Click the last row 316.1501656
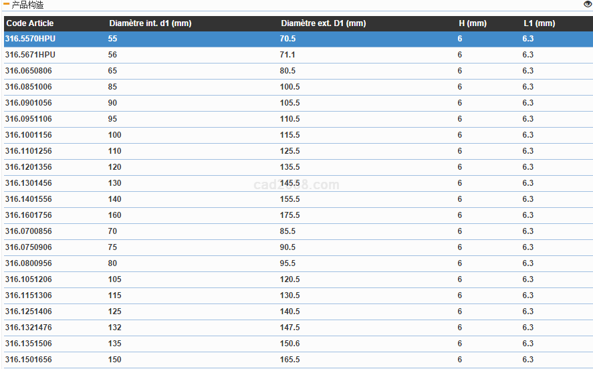 28,360
